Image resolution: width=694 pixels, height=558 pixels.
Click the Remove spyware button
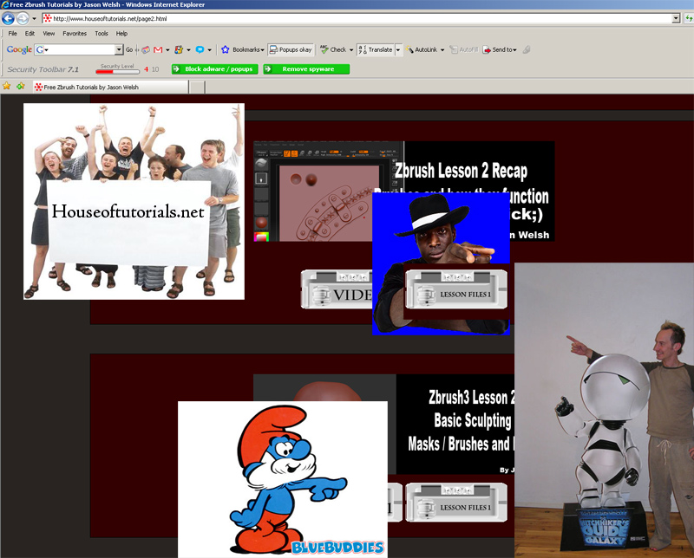[306, 69]
